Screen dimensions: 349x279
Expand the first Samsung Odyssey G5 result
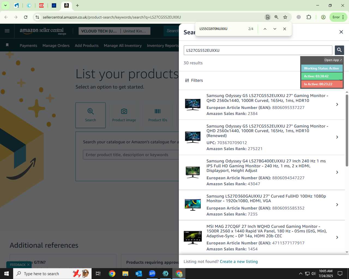pos(337,104)
